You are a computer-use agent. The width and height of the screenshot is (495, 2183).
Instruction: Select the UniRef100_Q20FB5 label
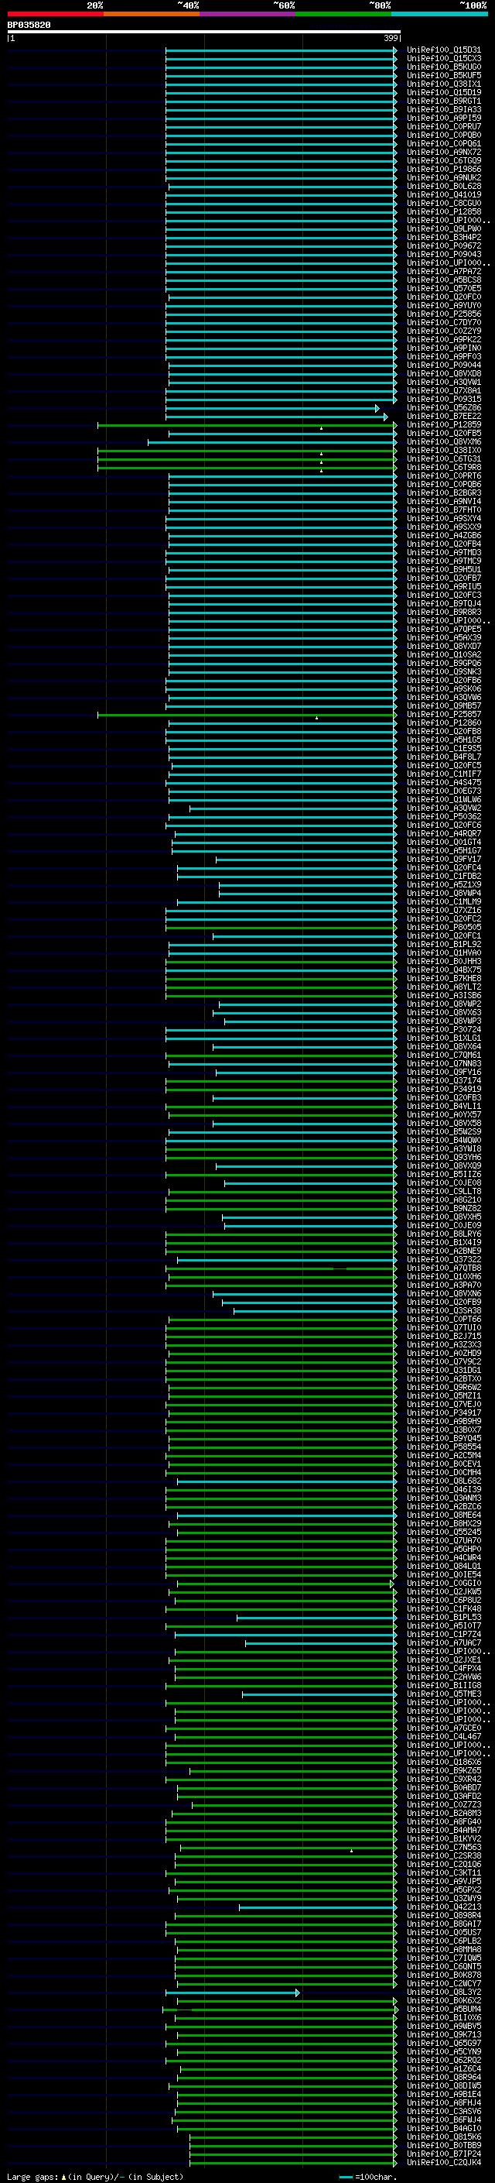click(444, 433)
